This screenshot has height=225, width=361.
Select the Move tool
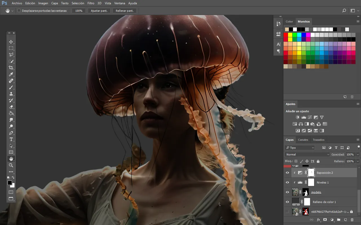[11, 42]
